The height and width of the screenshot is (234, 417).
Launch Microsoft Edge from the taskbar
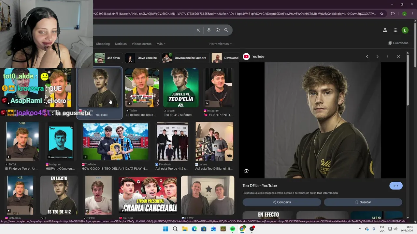pos(194,229)
